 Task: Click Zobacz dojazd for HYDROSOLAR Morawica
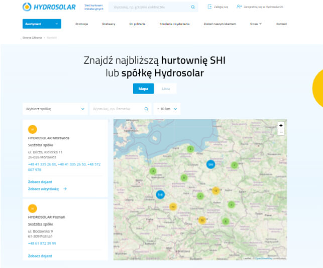pyautogui.click(x=40, y=182)
